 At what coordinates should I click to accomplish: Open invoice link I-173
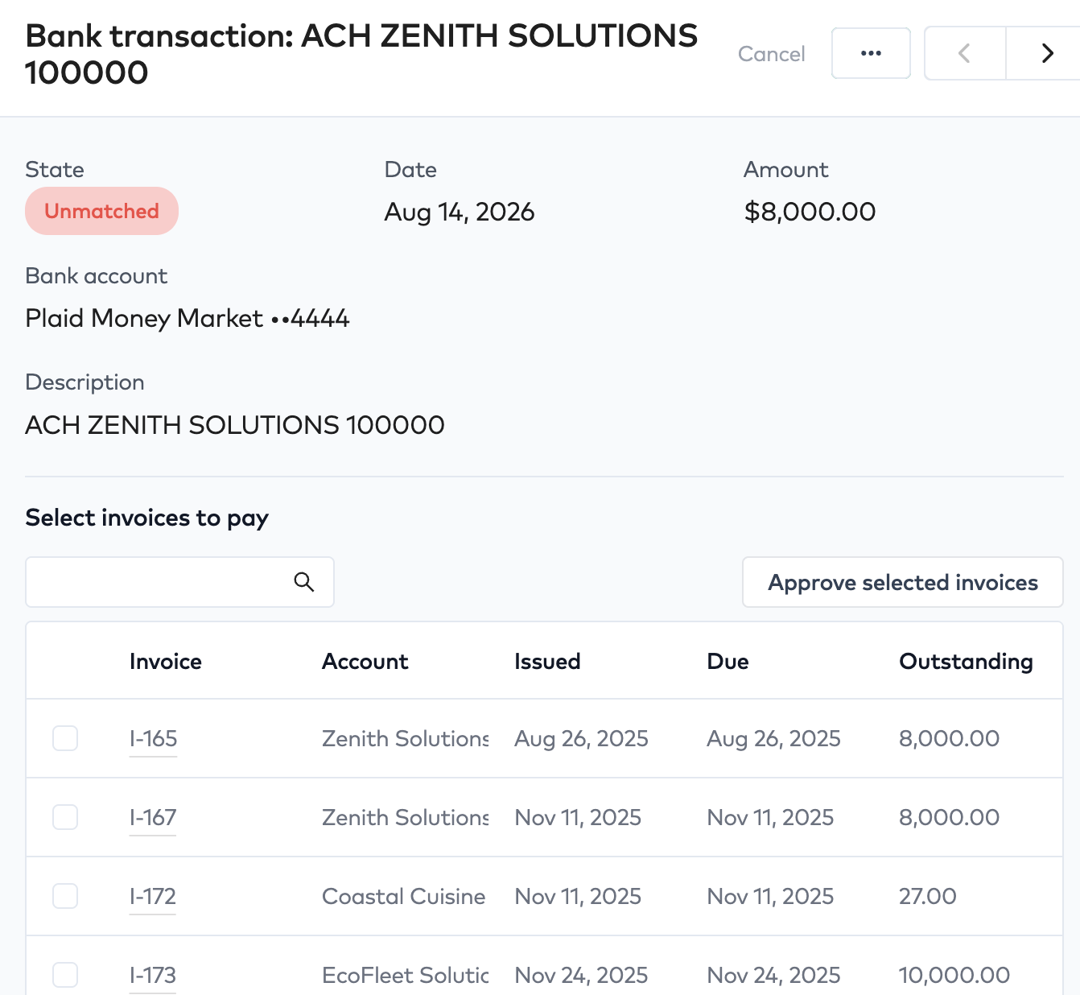tap(153, 976)
